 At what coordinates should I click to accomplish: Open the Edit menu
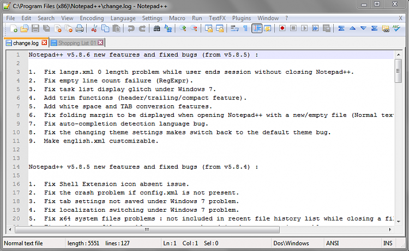coord(26,18)
